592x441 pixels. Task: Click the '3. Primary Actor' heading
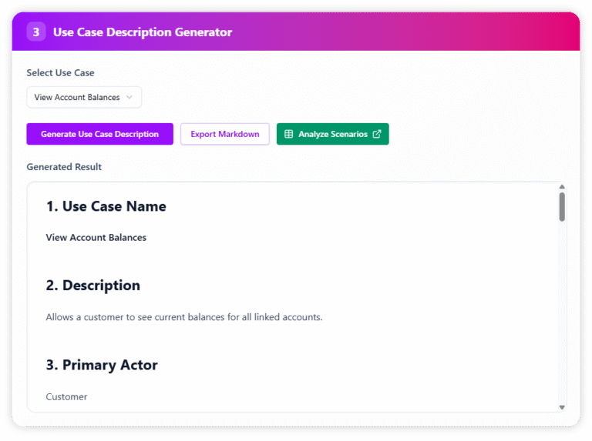[101, 365]
